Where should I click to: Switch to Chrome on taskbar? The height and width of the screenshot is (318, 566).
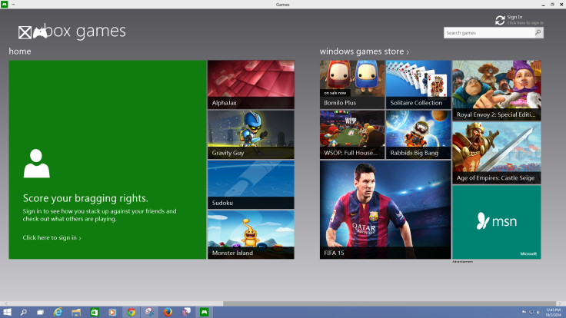pos(131,312)
